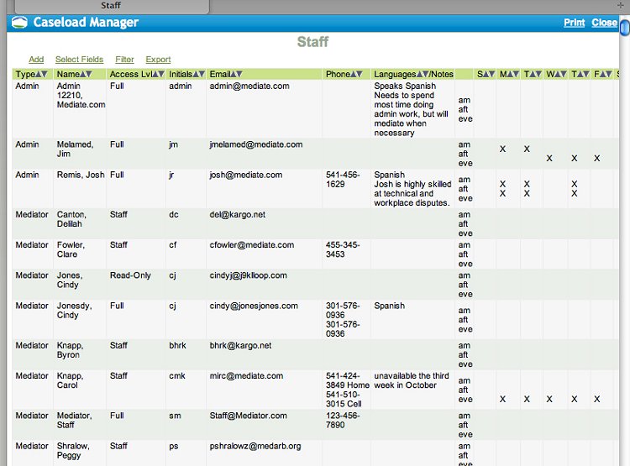
Task: Grab the vertical scrollbar thumb
Action: 625,28
